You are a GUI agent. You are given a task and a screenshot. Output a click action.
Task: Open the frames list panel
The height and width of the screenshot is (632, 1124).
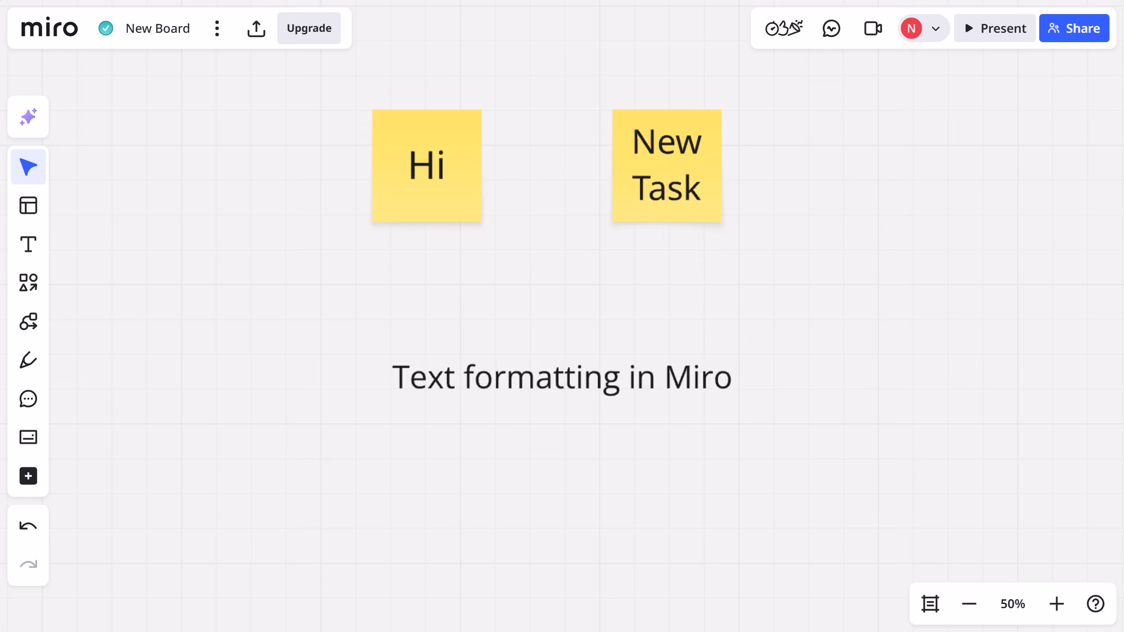tap(930, 603)
